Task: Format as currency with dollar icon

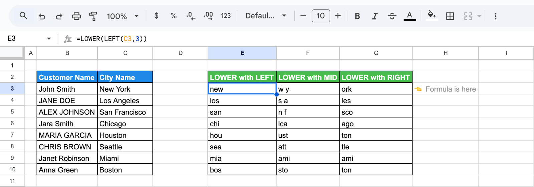Action: (156, 16)
